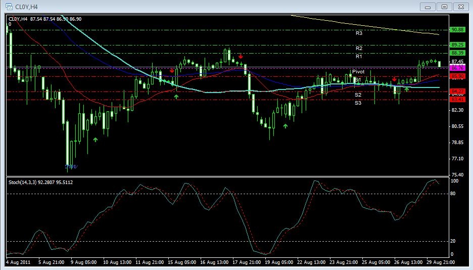Click the red sell arrow near 26 Aug
The height and width of the screenshot is (270, 473).
[394, 79]
